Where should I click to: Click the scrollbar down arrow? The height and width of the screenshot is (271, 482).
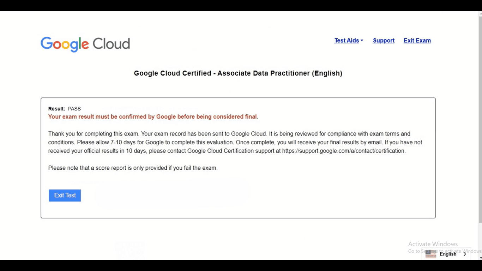[x=480, y=258]
